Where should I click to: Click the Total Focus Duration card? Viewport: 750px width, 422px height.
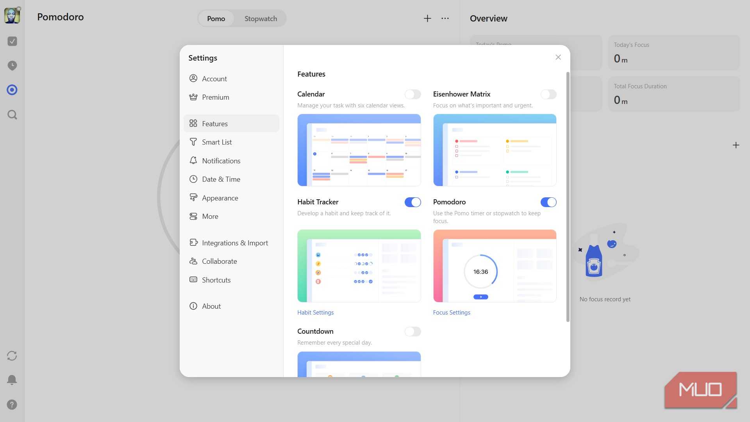(674, 94)
